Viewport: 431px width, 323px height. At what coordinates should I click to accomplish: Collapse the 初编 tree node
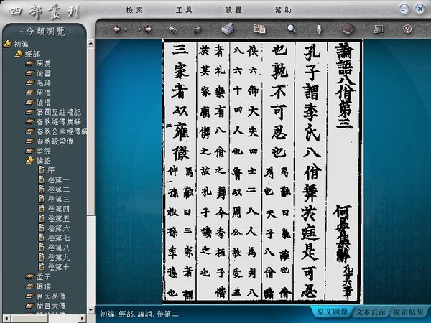[7, 44]
